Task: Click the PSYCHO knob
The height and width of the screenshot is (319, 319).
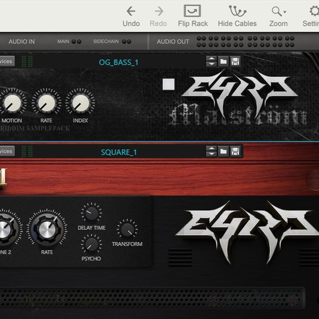Action: pos(91,245)
